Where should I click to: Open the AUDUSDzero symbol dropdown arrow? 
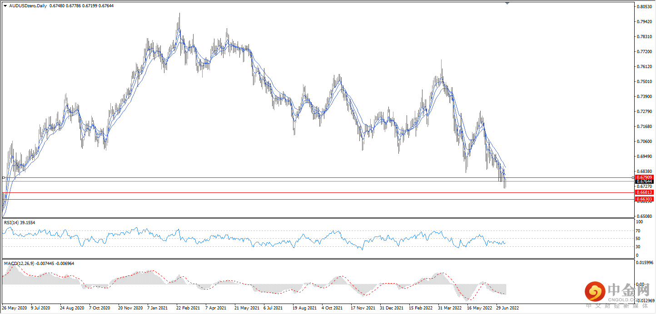click(5, 5)
